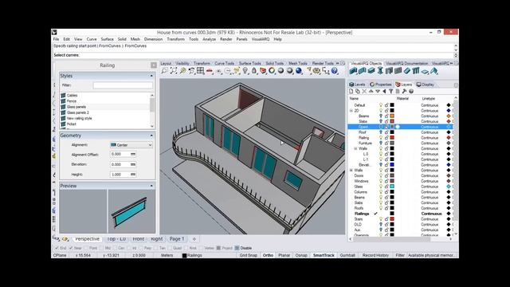This screenshot has height=287, width=510.
Task: Switch to the Front viewport tab
Action: [138, 239]
